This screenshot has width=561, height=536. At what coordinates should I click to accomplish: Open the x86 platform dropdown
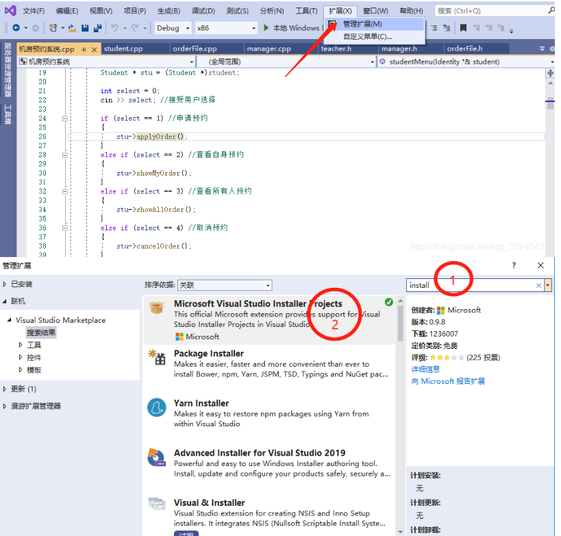coord(253,28)
